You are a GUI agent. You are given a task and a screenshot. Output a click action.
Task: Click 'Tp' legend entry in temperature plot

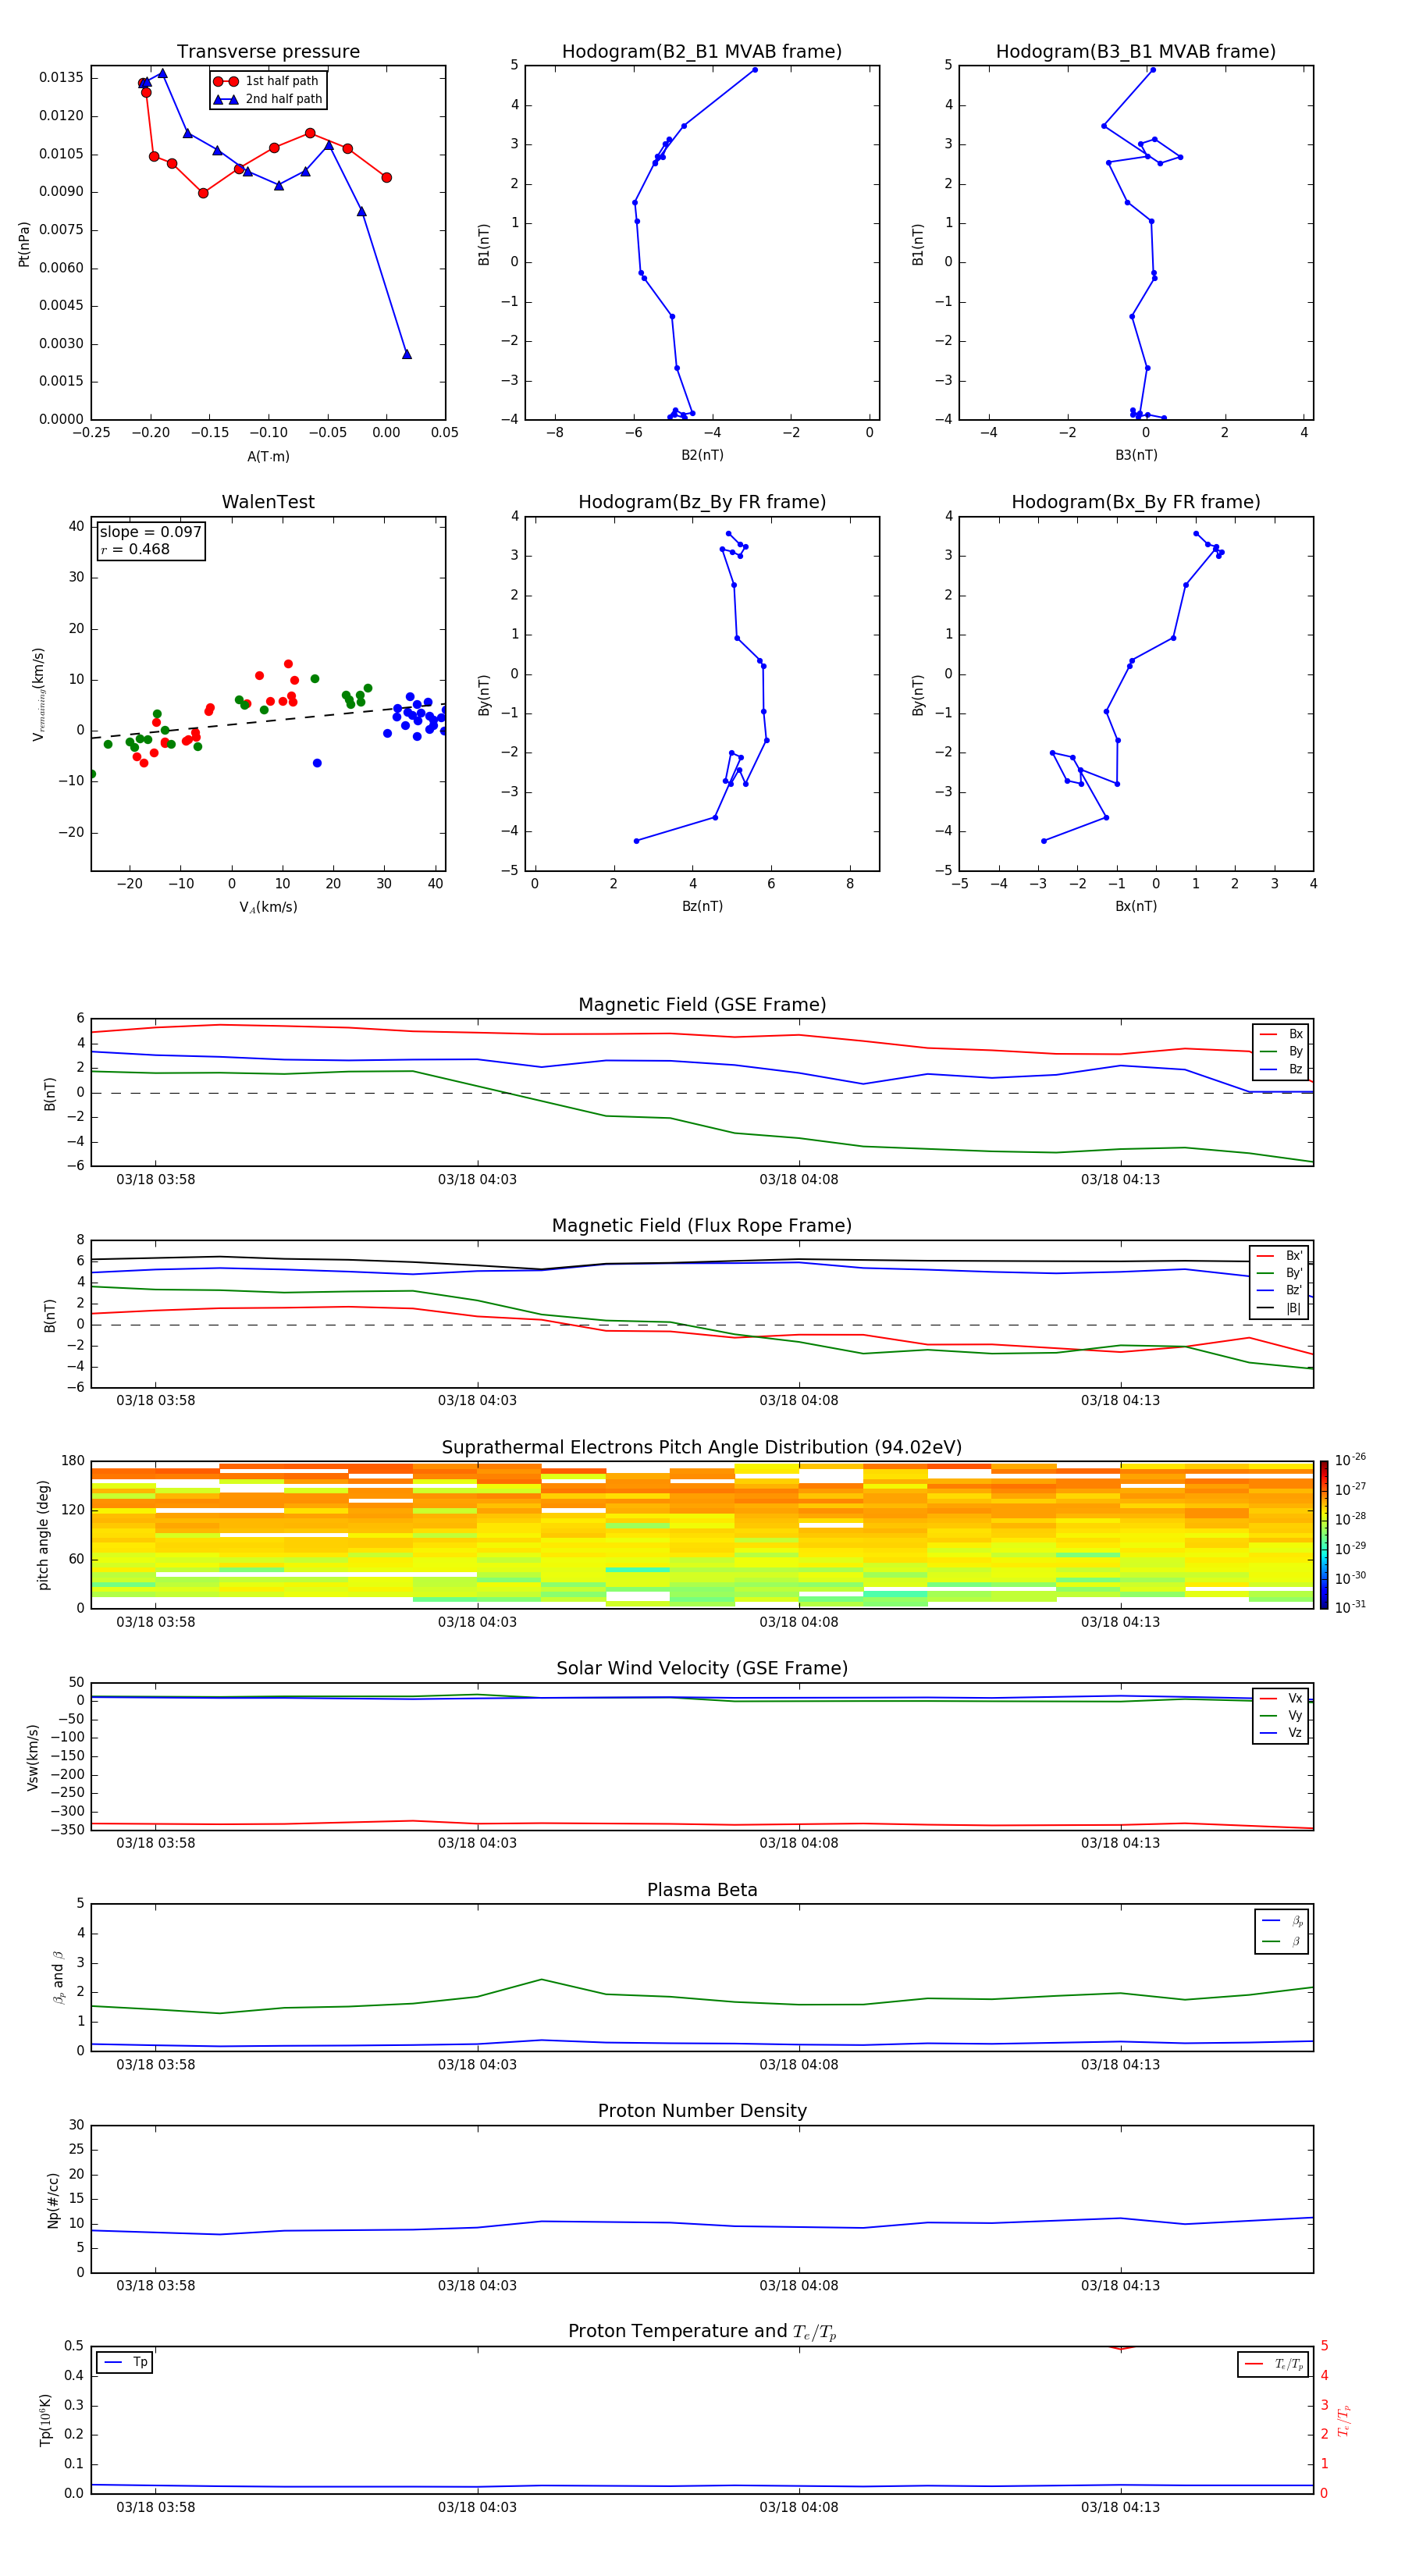[x=126, y=2363]
